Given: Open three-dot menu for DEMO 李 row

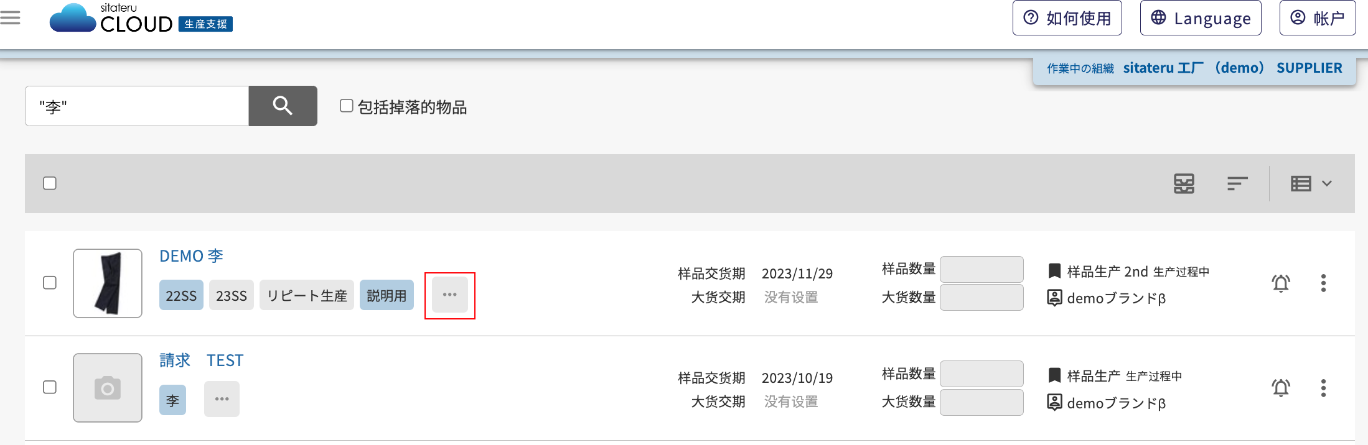Looking at the screenshot, I should pyautogui.click(x=1323, y=283).
